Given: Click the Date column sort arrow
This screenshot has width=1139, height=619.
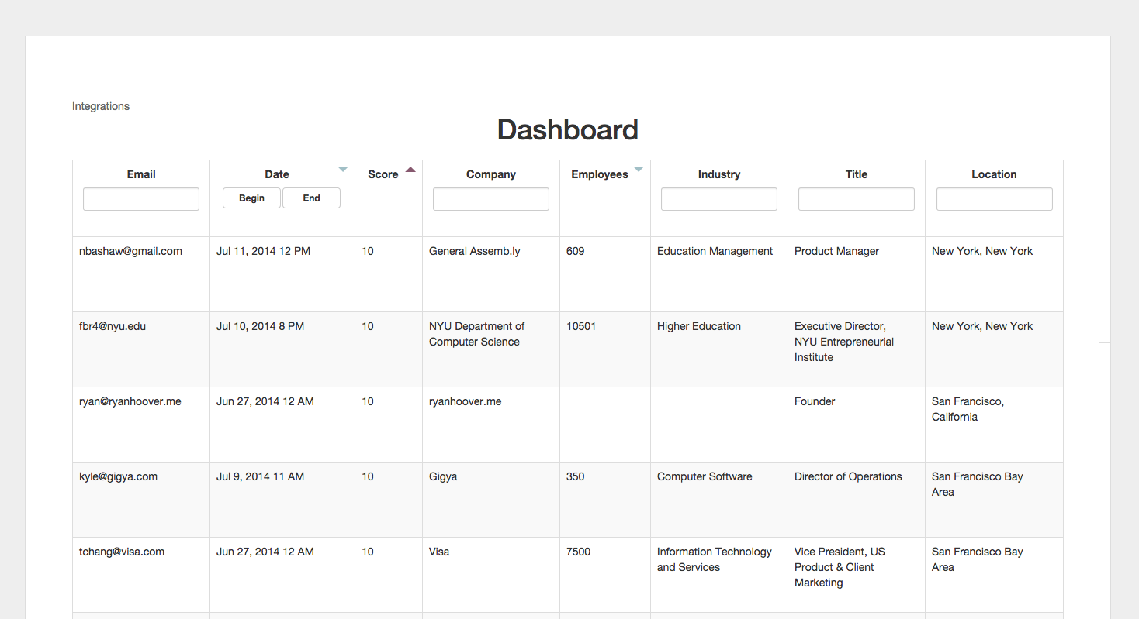Looking at the screenshot, I should pyautogui.click(x=343, y=169).
